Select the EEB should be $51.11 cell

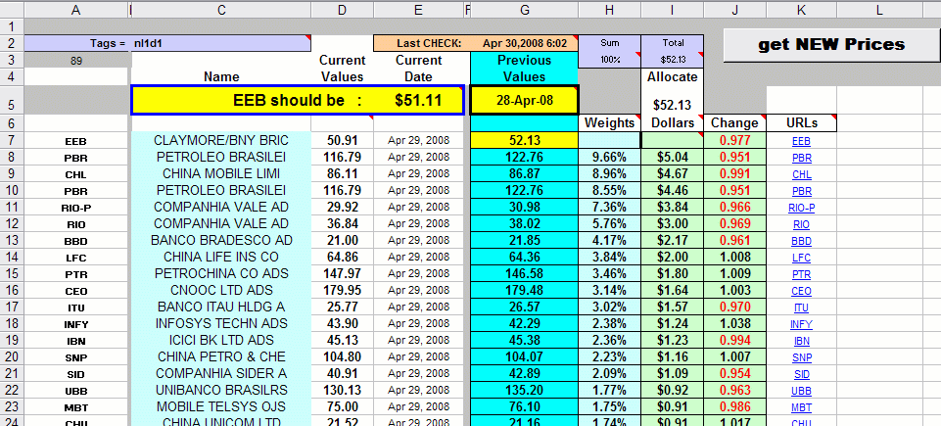(298, 100)
